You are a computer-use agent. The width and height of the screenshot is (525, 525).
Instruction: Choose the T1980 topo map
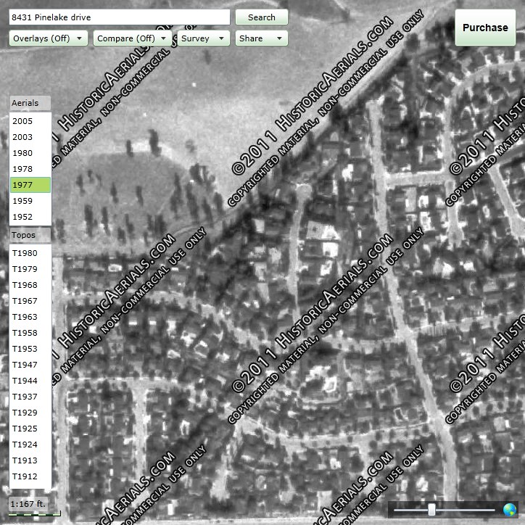[x=30, y=253]
